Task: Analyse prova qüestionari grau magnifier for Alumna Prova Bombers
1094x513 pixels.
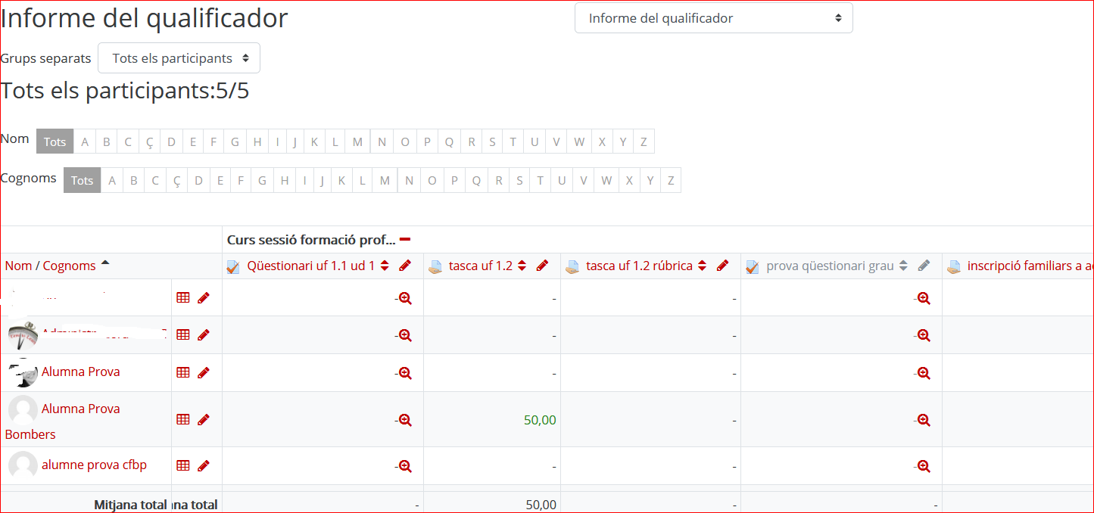Action: pyautogui.click(x=924, y=420)
